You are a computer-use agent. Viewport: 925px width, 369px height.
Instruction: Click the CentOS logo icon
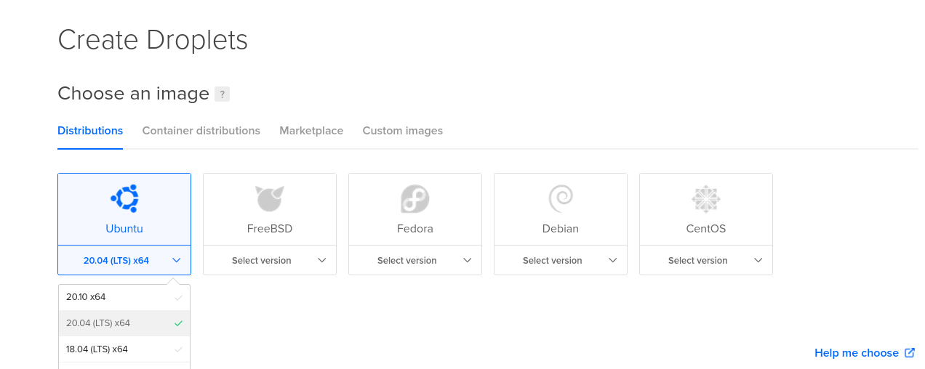[705, 198]
